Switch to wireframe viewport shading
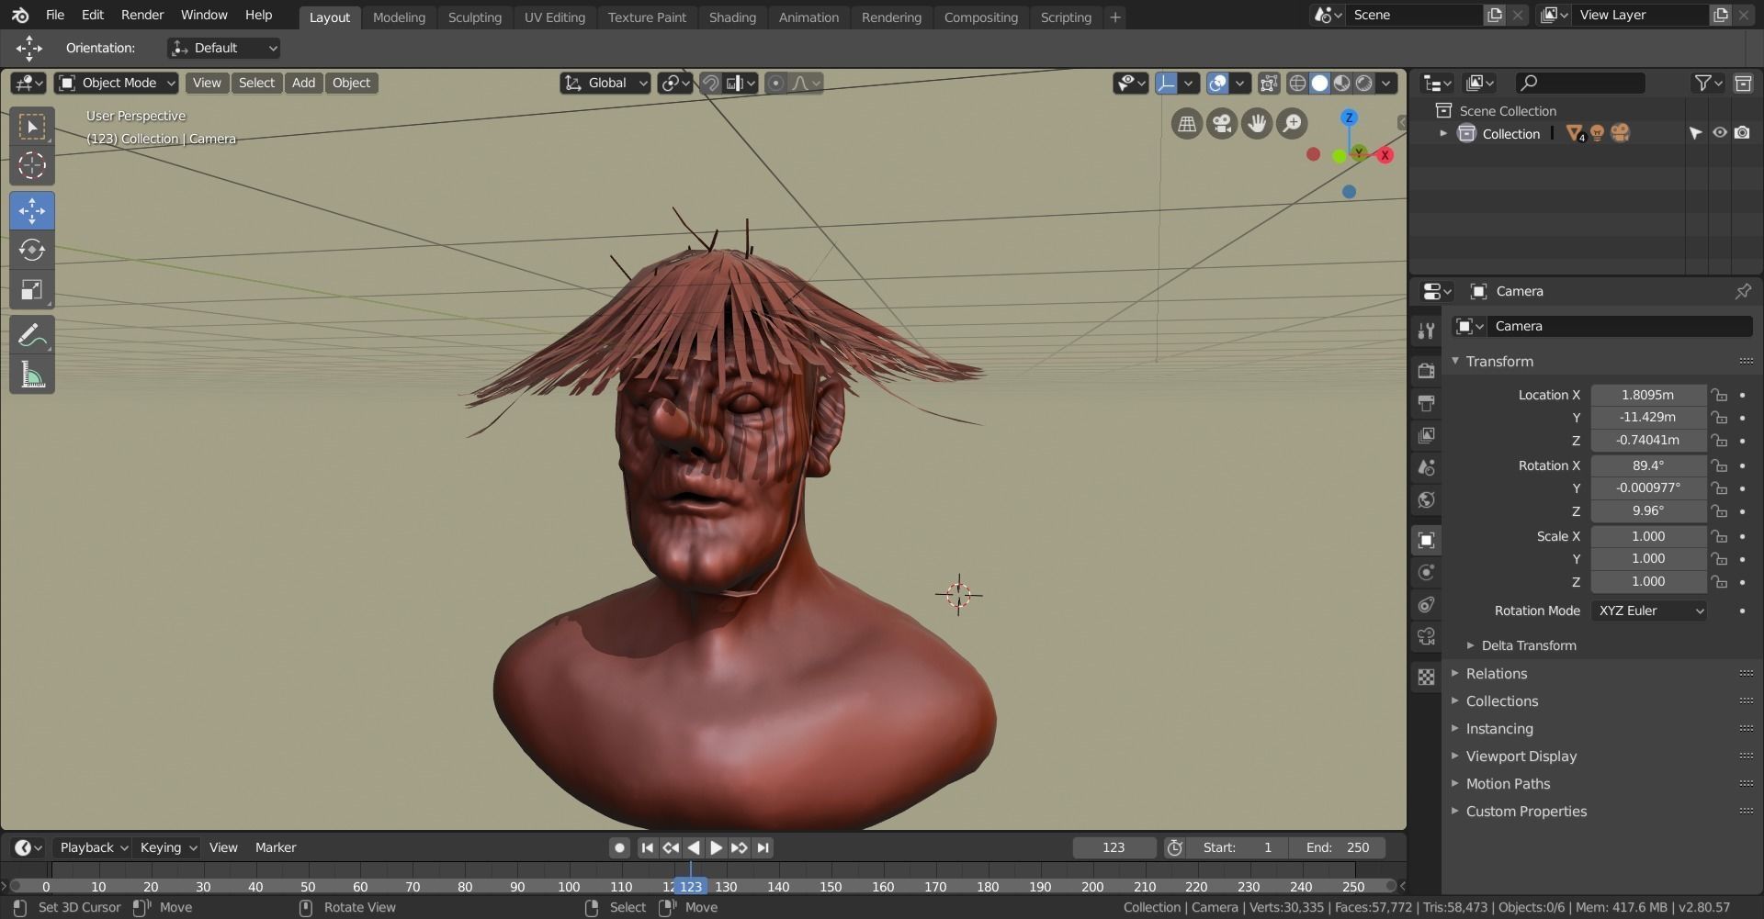The image size is (1764, 919). 1297,83
